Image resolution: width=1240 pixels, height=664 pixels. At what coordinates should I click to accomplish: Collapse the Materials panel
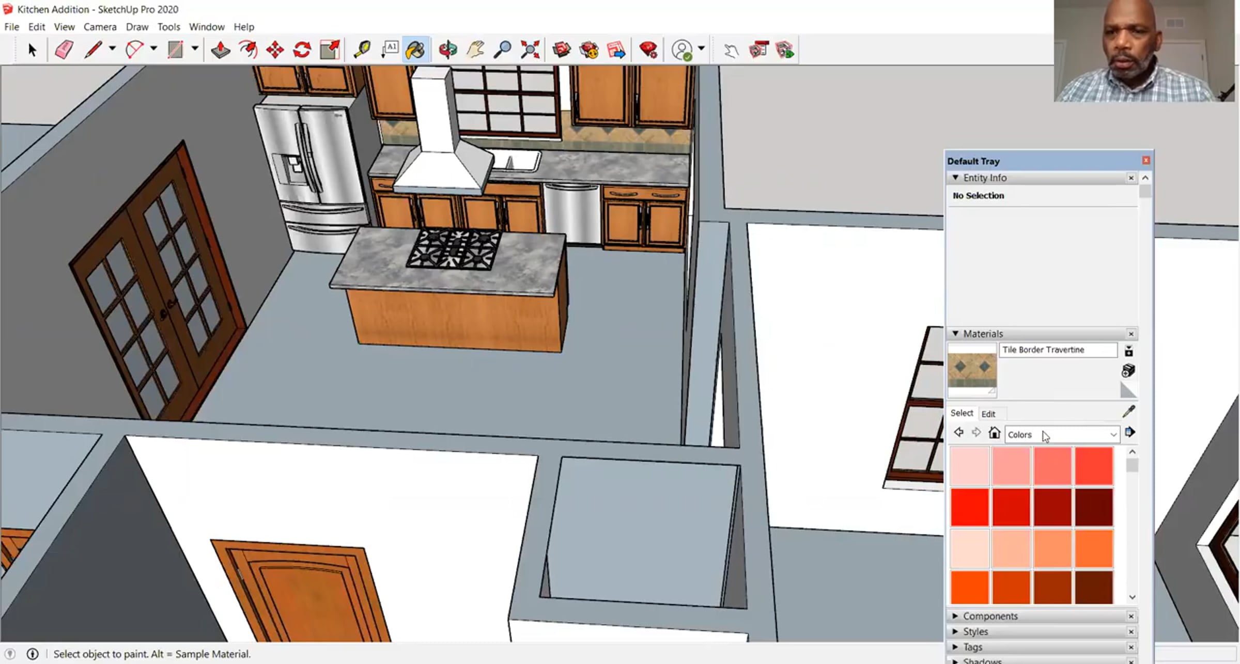[955, 334]
